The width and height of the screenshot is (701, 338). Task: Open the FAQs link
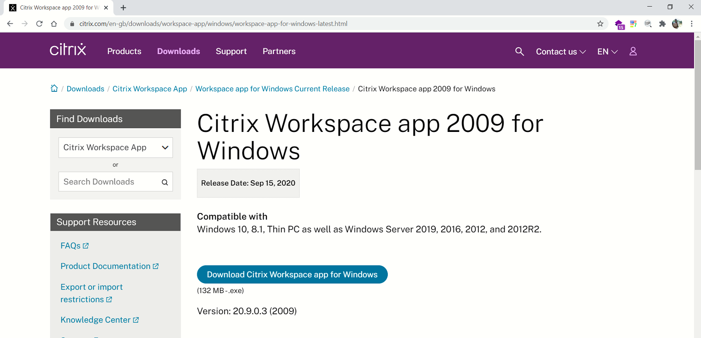[75, 246]
